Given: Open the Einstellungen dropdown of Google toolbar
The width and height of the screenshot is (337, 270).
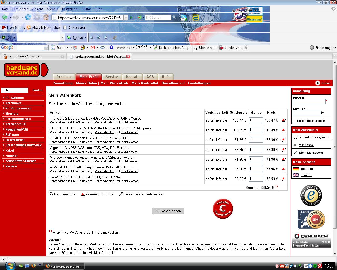Looking at the screenshot, I should [335, 48].
